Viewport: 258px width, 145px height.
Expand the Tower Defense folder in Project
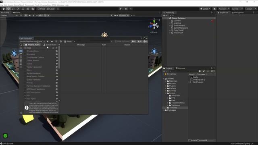(168, 103)
